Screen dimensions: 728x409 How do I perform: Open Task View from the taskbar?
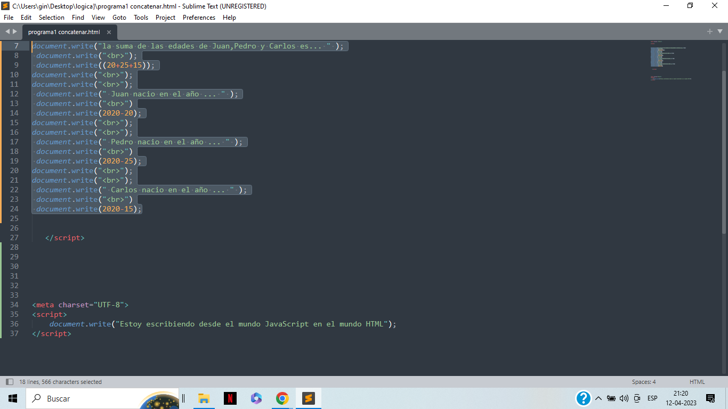point(183,398)
